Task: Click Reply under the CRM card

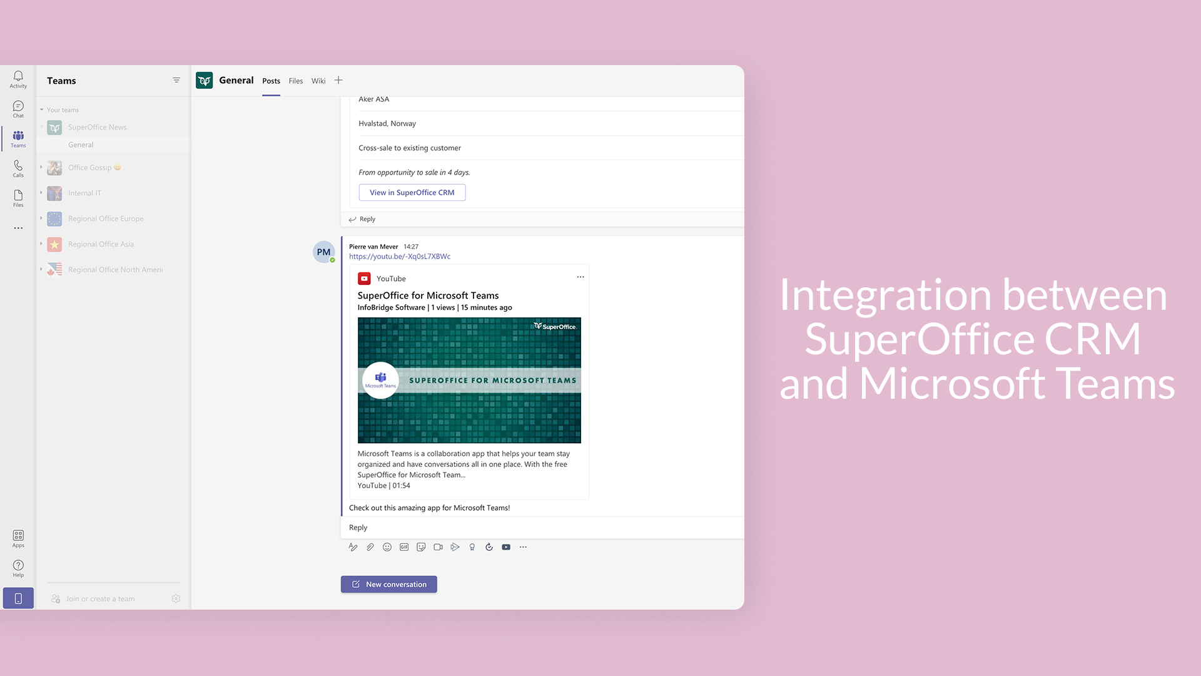Action: coord(362,219)
